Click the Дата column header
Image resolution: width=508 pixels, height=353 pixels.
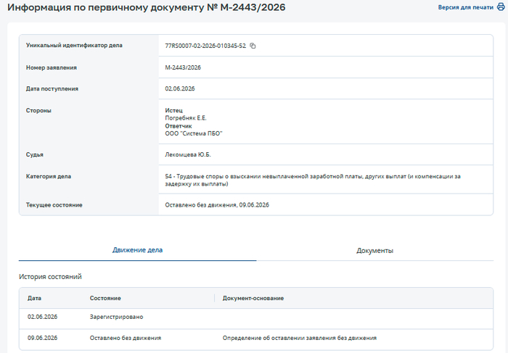click(34, 298)
